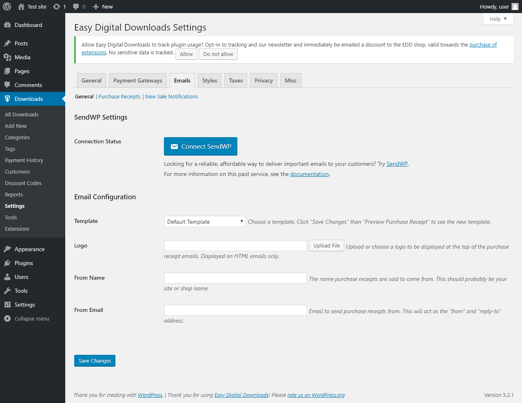Open All Downloads in the sidebar
522x403 pixels.
pos(22,114)
